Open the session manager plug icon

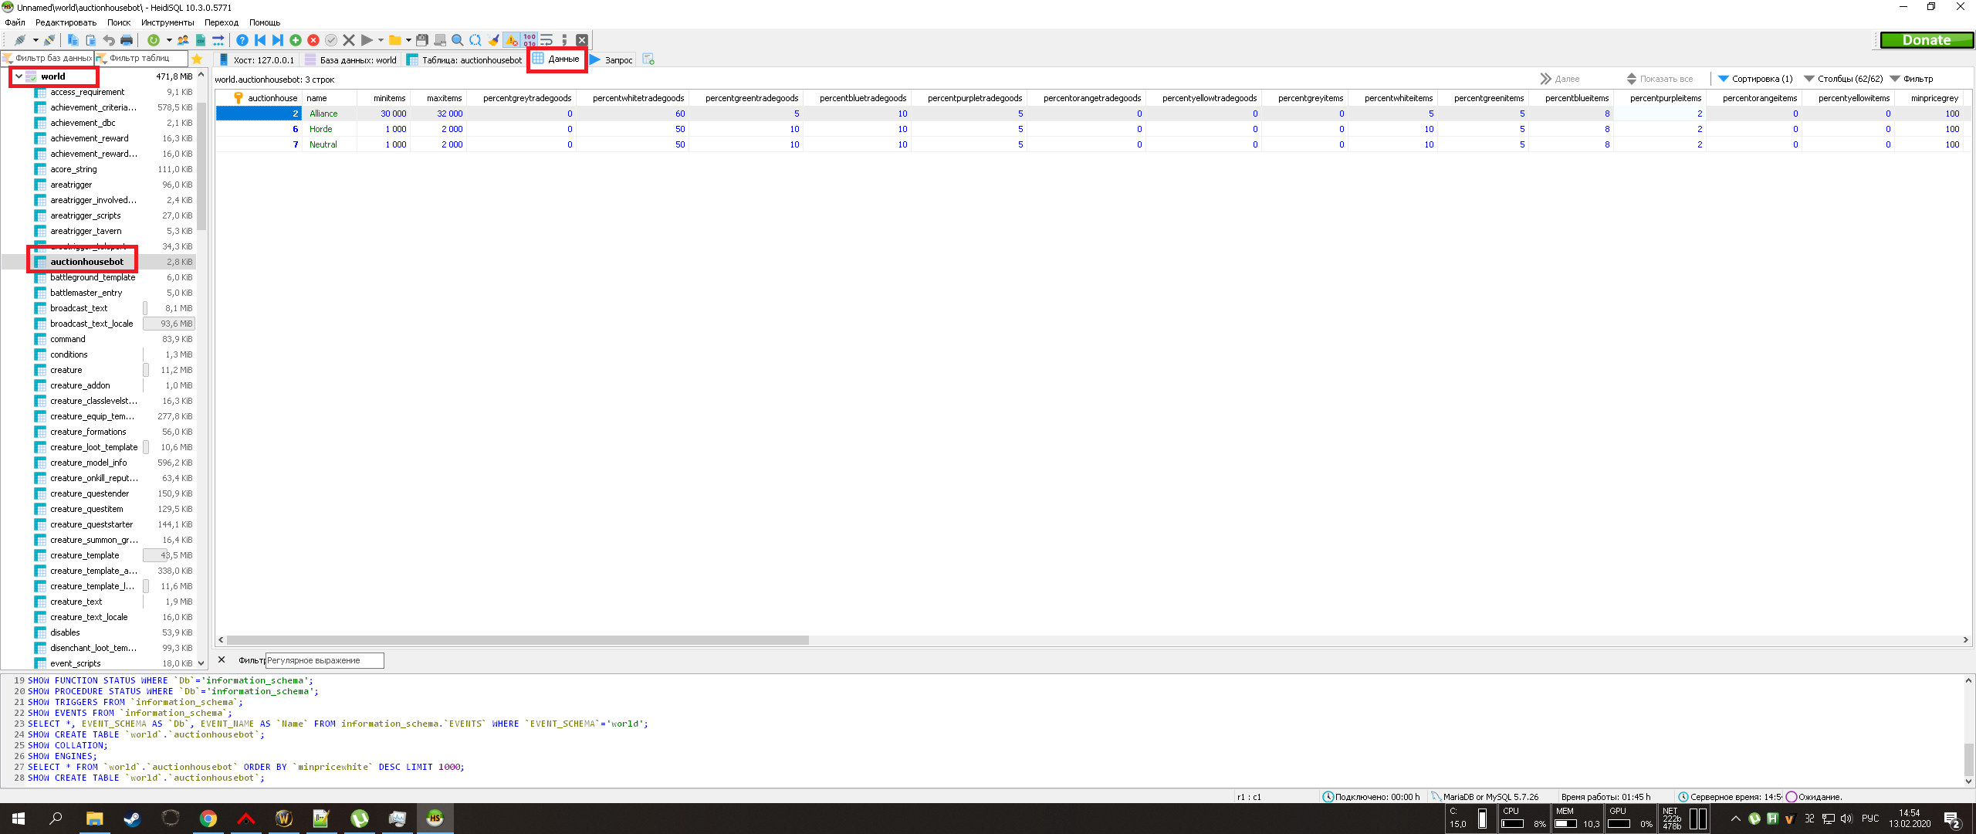click(20, 40)
